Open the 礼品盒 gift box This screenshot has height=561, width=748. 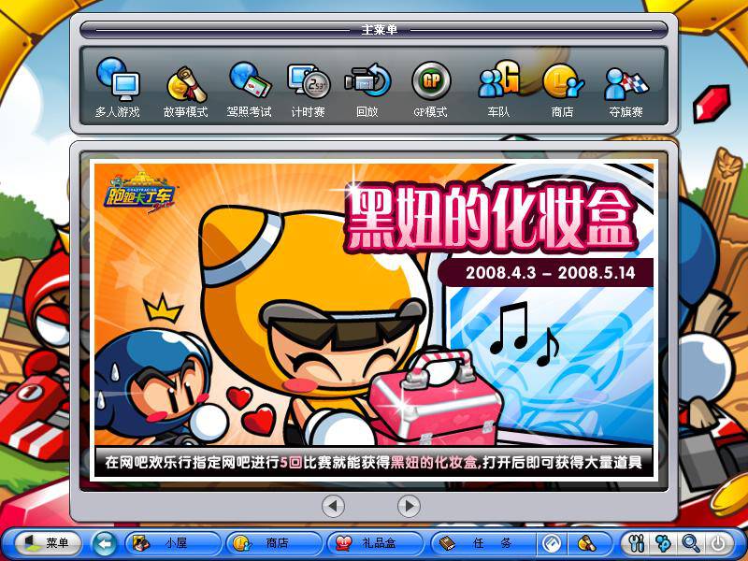(376, 543)
